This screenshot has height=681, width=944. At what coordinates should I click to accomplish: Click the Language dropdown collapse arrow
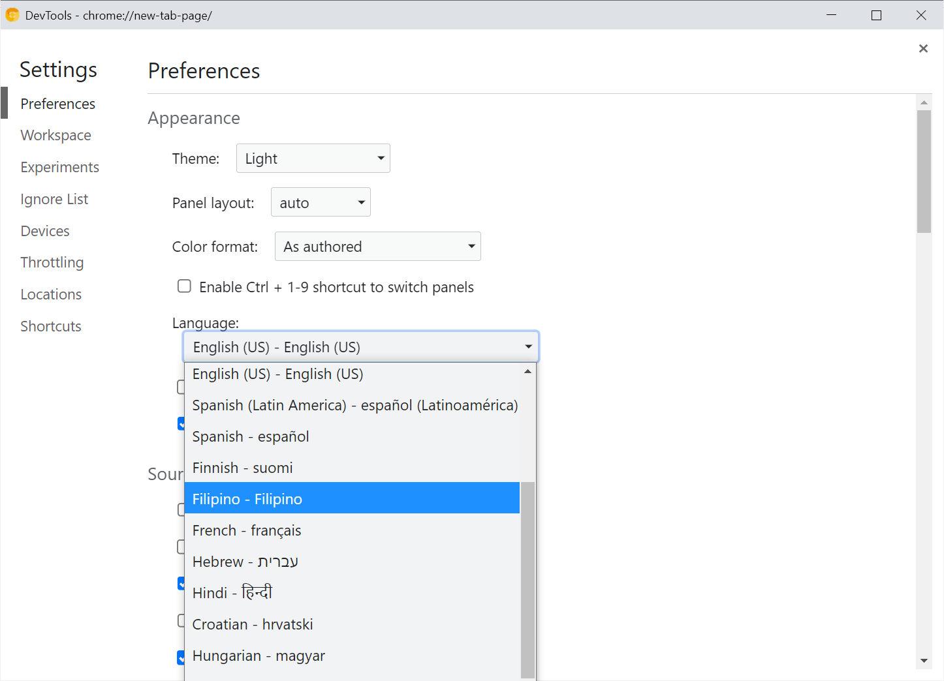(527, 346)
